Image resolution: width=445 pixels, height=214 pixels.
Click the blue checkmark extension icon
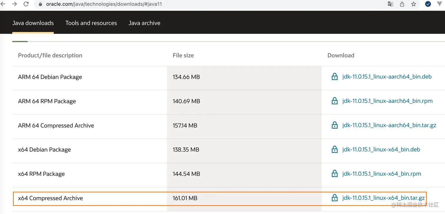[428, 4]
